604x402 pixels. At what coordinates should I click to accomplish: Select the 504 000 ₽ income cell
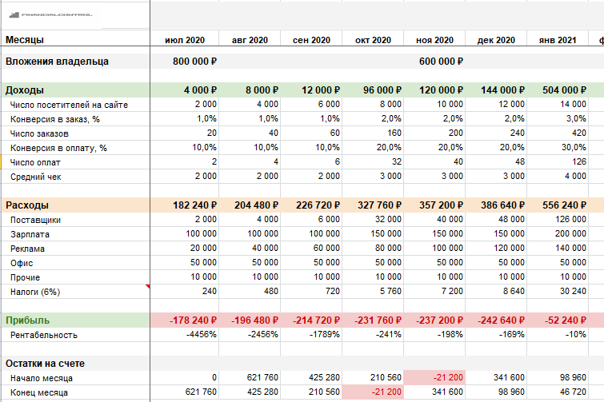(558, 90)
